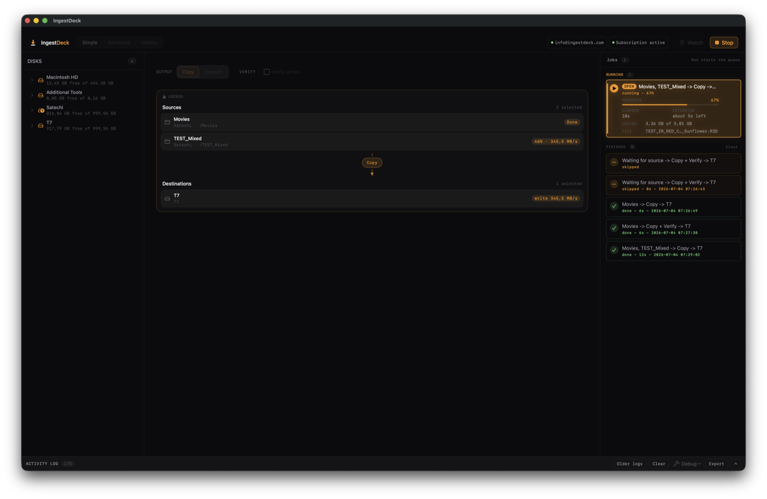Screen dimensions: 767x499
Task: Switch to the Simple tab
Action: point(90,43)
